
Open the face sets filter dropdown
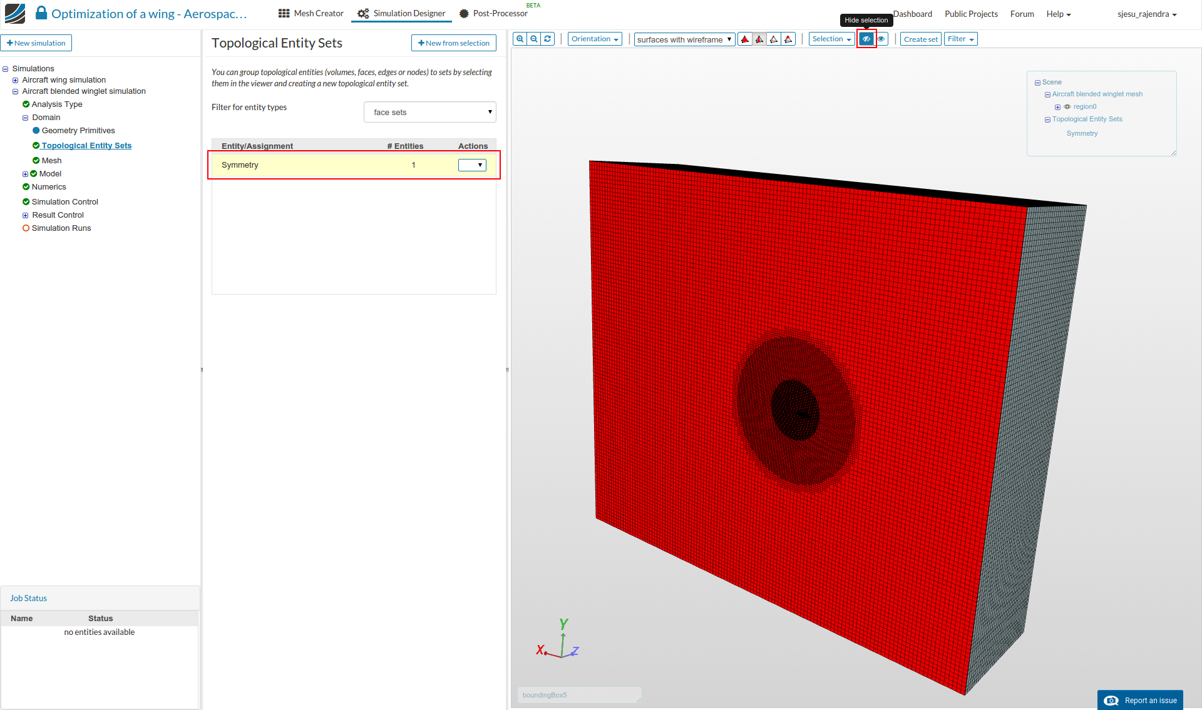pyautogui.click(x=429, y=112)
